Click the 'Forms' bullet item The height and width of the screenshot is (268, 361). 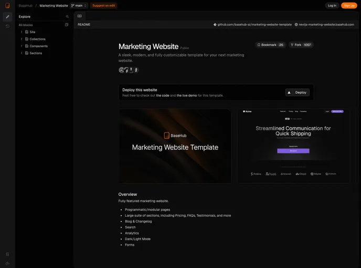click(130, 245)
